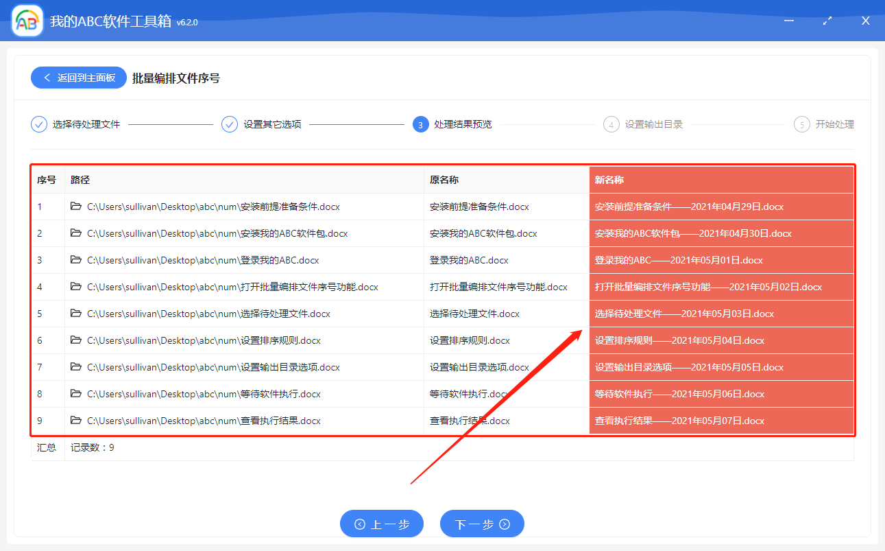The height and width of the screenshot is (551, 885).
Task: Select new name 安装我的ABC软件包——2021年04月30日.docx
Action: click(693, 233)
